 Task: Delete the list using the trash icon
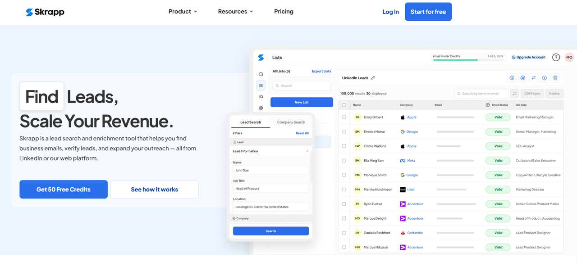tap(555, 77)
